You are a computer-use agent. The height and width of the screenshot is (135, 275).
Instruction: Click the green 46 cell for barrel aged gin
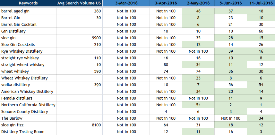pyautogui.click(x=198, y=11)
